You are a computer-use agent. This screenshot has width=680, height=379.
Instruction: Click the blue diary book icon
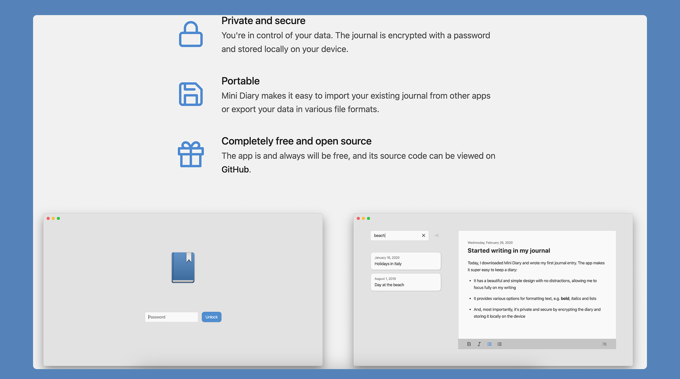coord(183,268)
